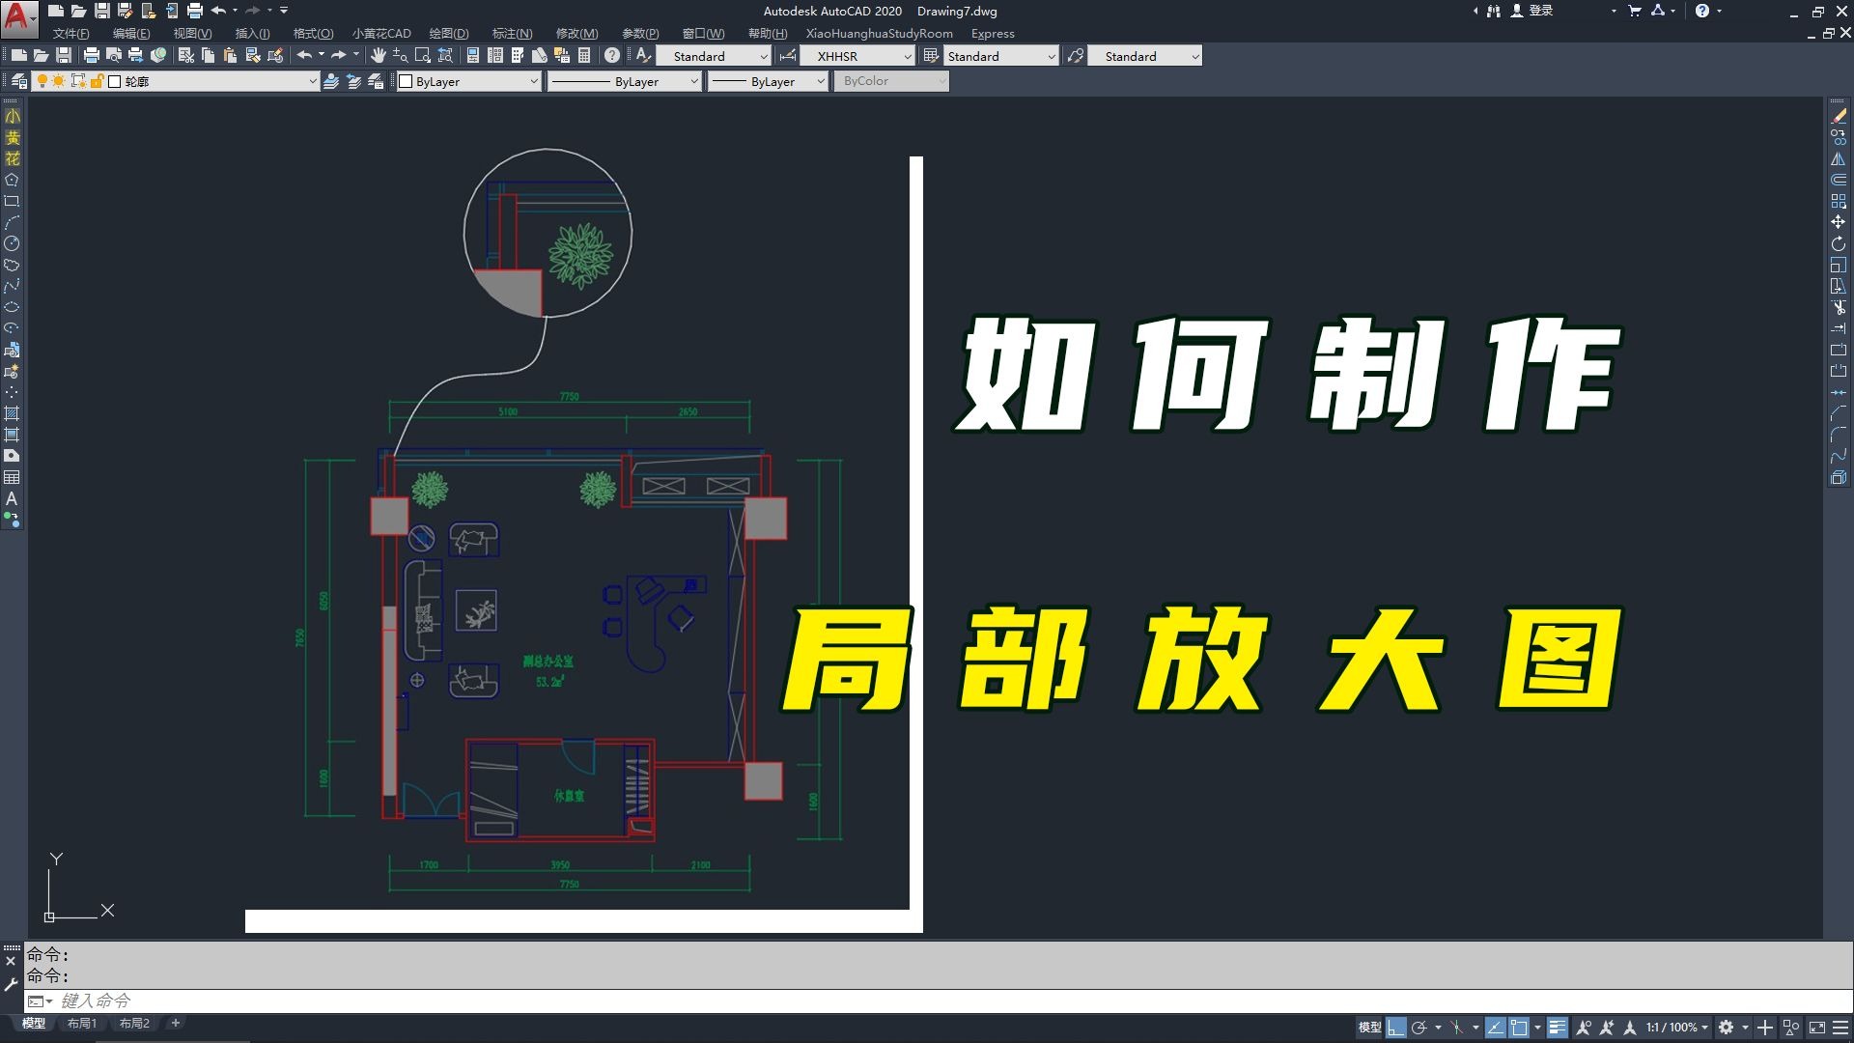The height and width of the screenshot is (1043, 1854).
Task: Insert a Table using the table icon
Action: click(x=13, y=477)
